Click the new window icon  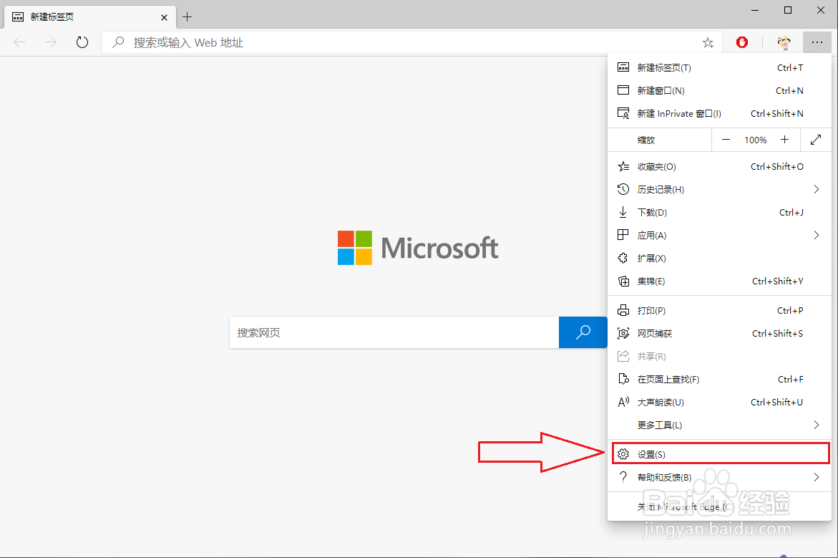623,90
